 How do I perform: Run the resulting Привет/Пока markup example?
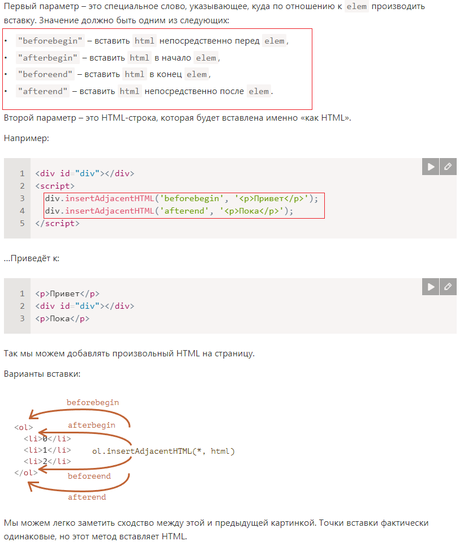tap(431, 287)
